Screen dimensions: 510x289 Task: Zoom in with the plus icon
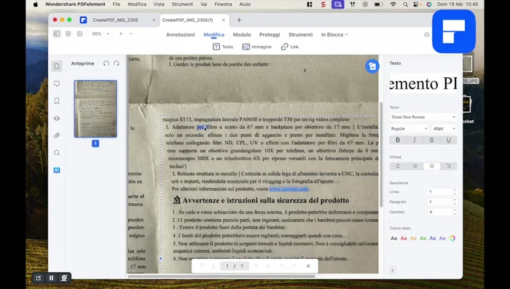click(x=121, y=33)
